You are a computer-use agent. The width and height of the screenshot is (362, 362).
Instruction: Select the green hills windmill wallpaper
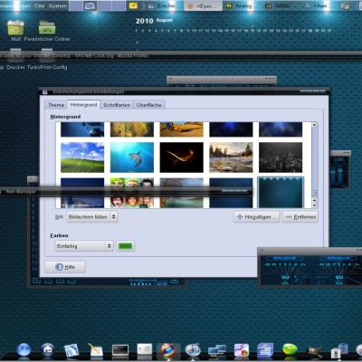82,157
